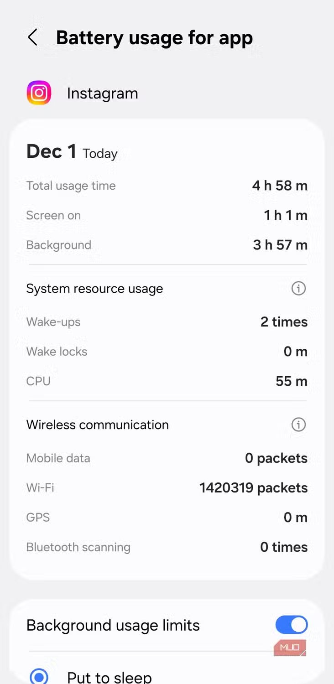Go back using the back arrow
This screenshot has width=334, height=684.
(33, 37)
